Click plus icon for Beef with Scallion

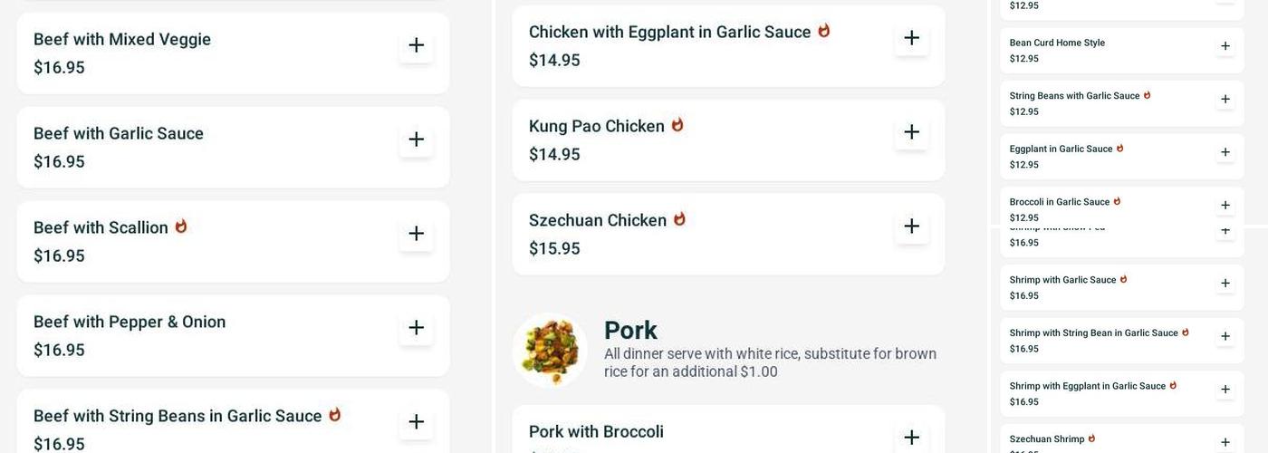coord(417,234)
